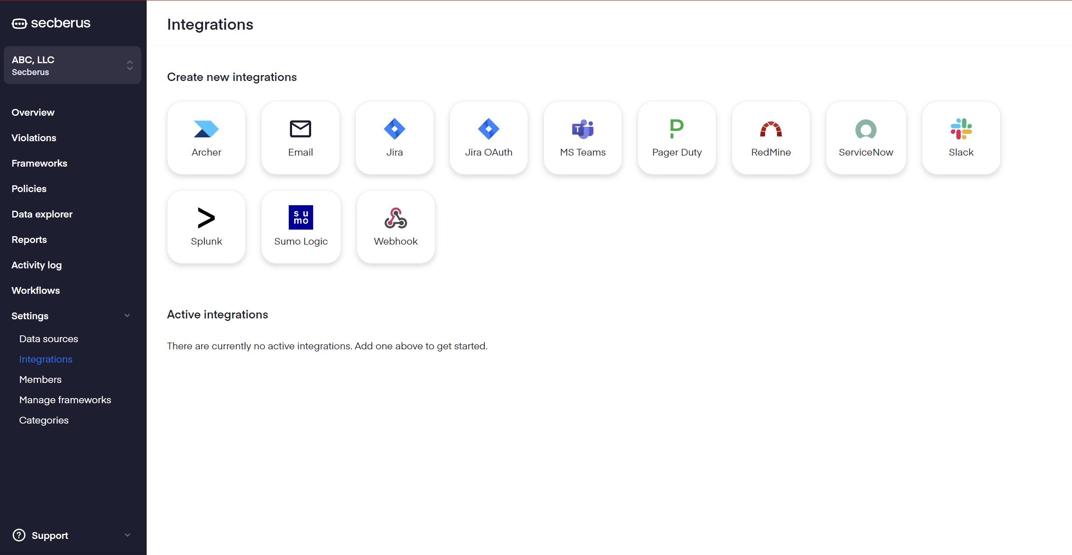Click the RedMine card label
The image size is (1072, 555).
click(x=771, y=152)
